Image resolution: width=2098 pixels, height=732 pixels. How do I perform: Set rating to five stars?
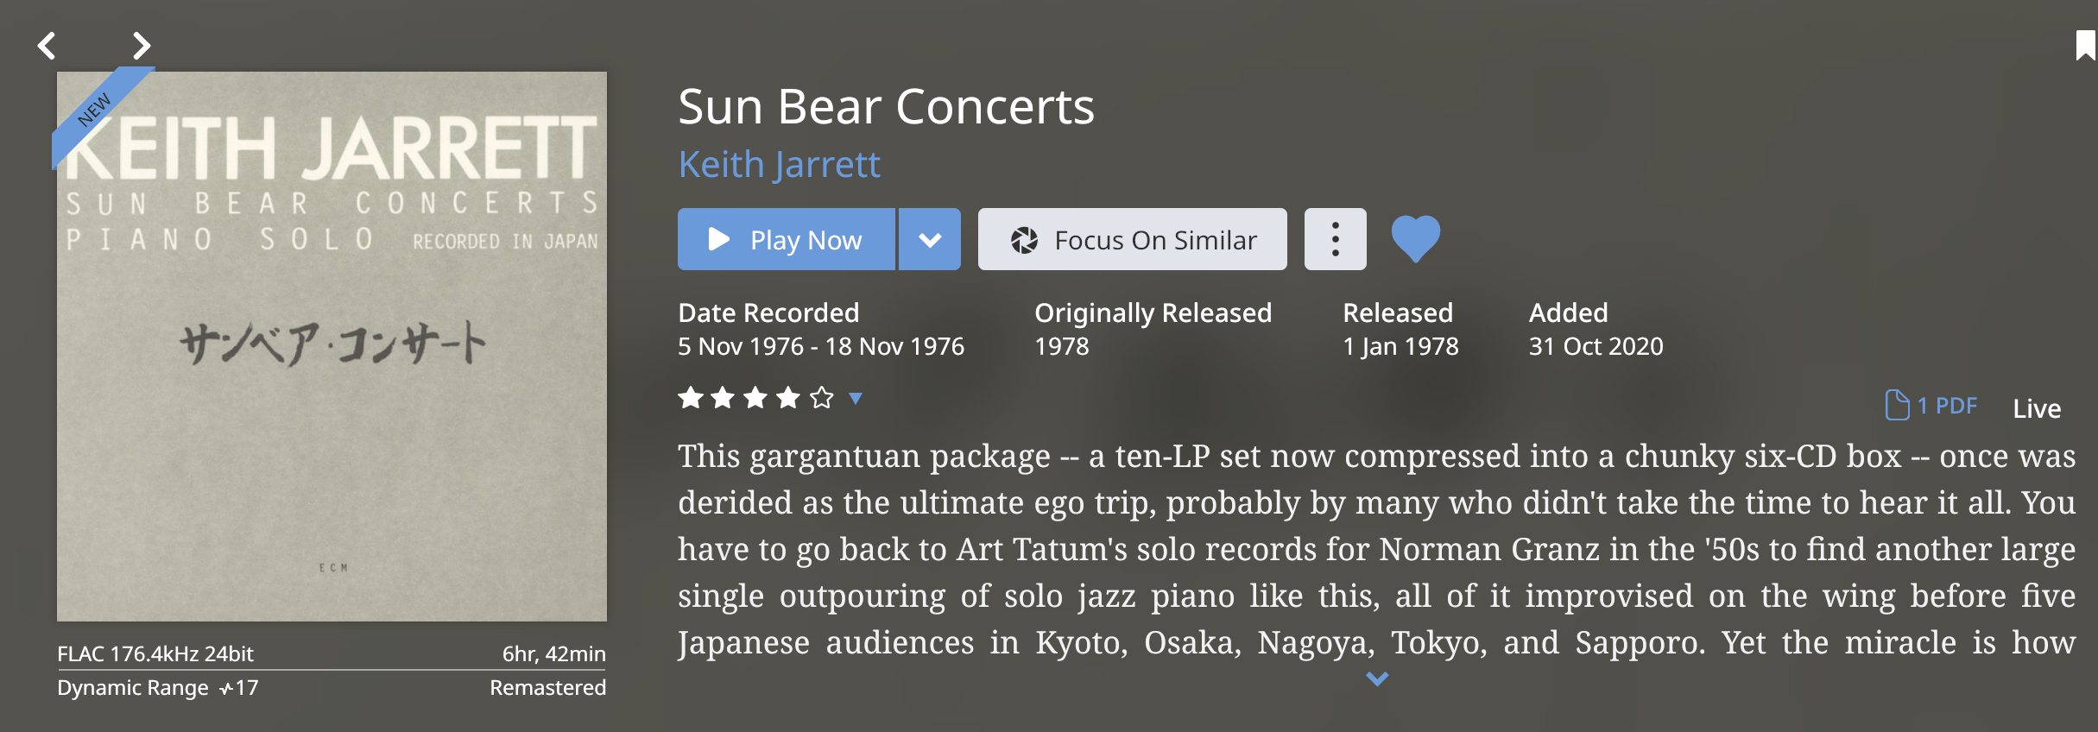[822, 398]
